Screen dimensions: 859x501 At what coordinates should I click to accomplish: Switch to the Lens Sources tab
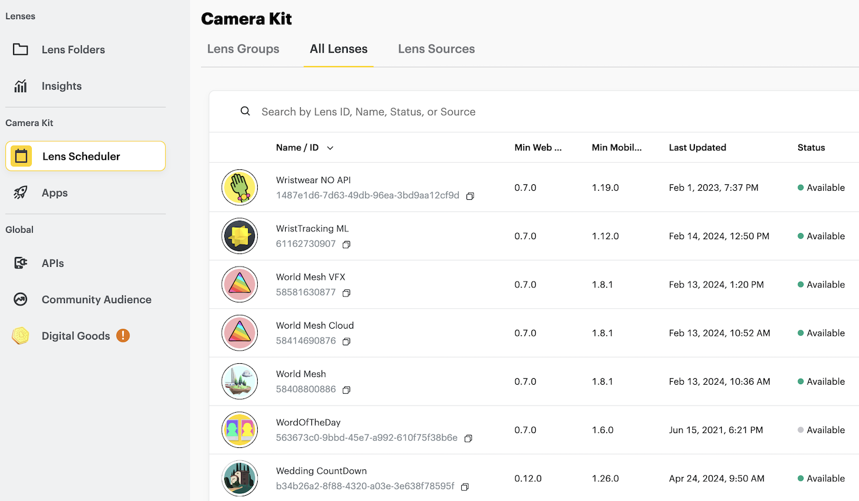[x=436, y=49]
